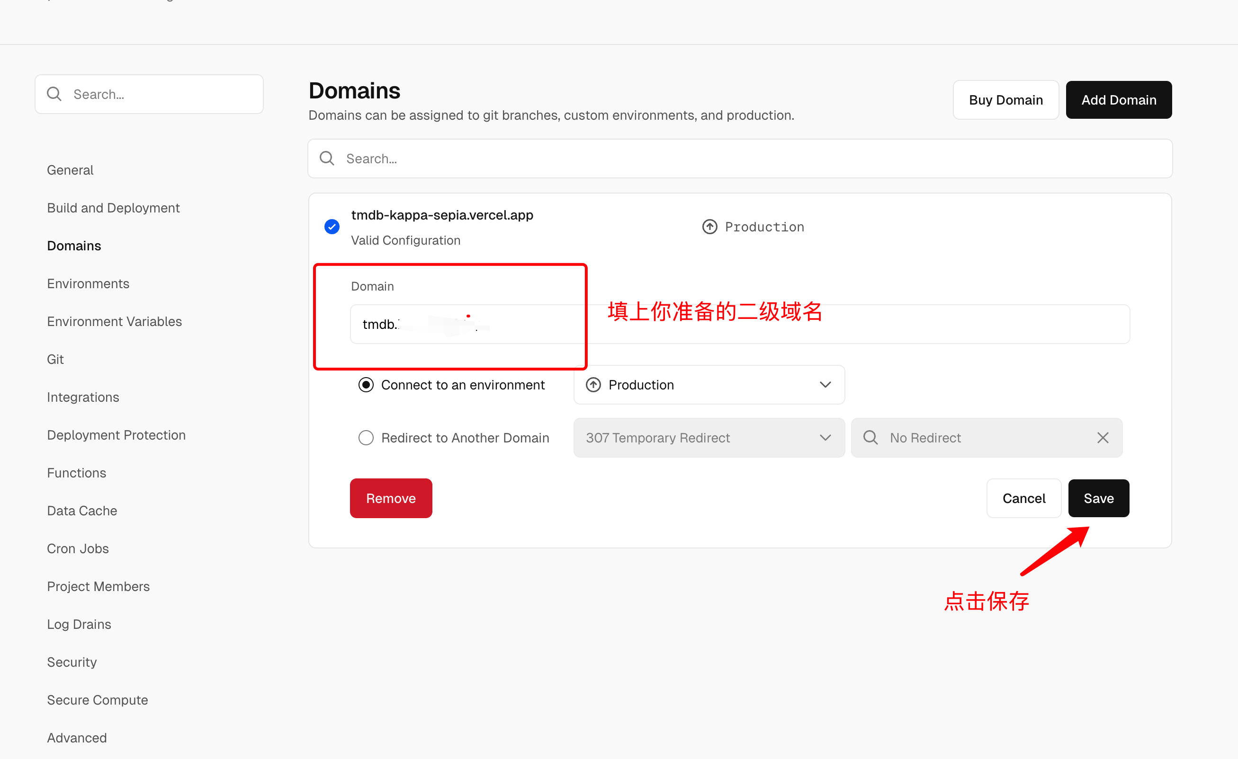Focus the sidebar settings Search field
Image resolution: width=1238 pixels, height=759 pixels.
point(149,94)
